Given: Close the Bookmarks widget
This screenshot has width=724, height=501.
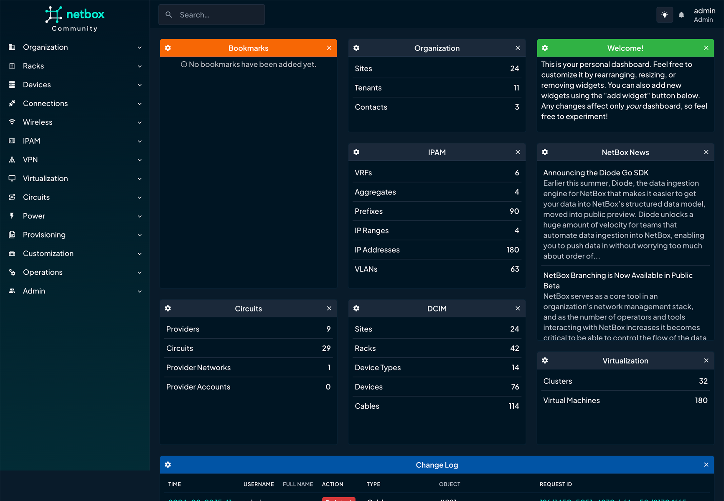Looking at the screenshot, I should [x=329, y=48].
